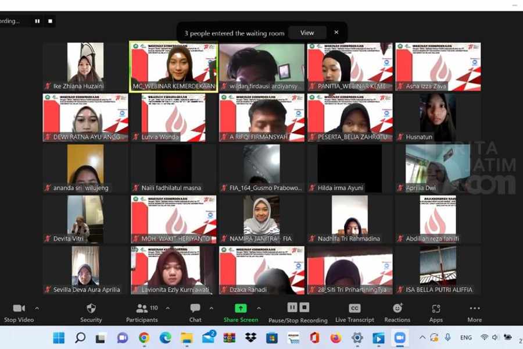Expand options arrow beside Share Screen
Screen dimensions: 523x349
click(259, 308)
